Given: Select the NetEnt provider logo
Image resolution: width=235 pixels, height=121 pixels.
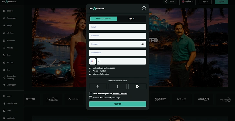Looking at the screenshot, I should tap(31, 99).
